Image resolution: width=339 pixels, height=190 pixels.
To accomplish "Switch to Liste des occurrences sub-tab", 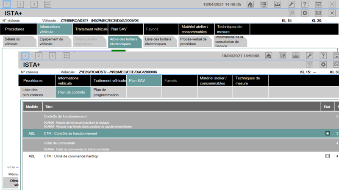I will pos(38,92).
